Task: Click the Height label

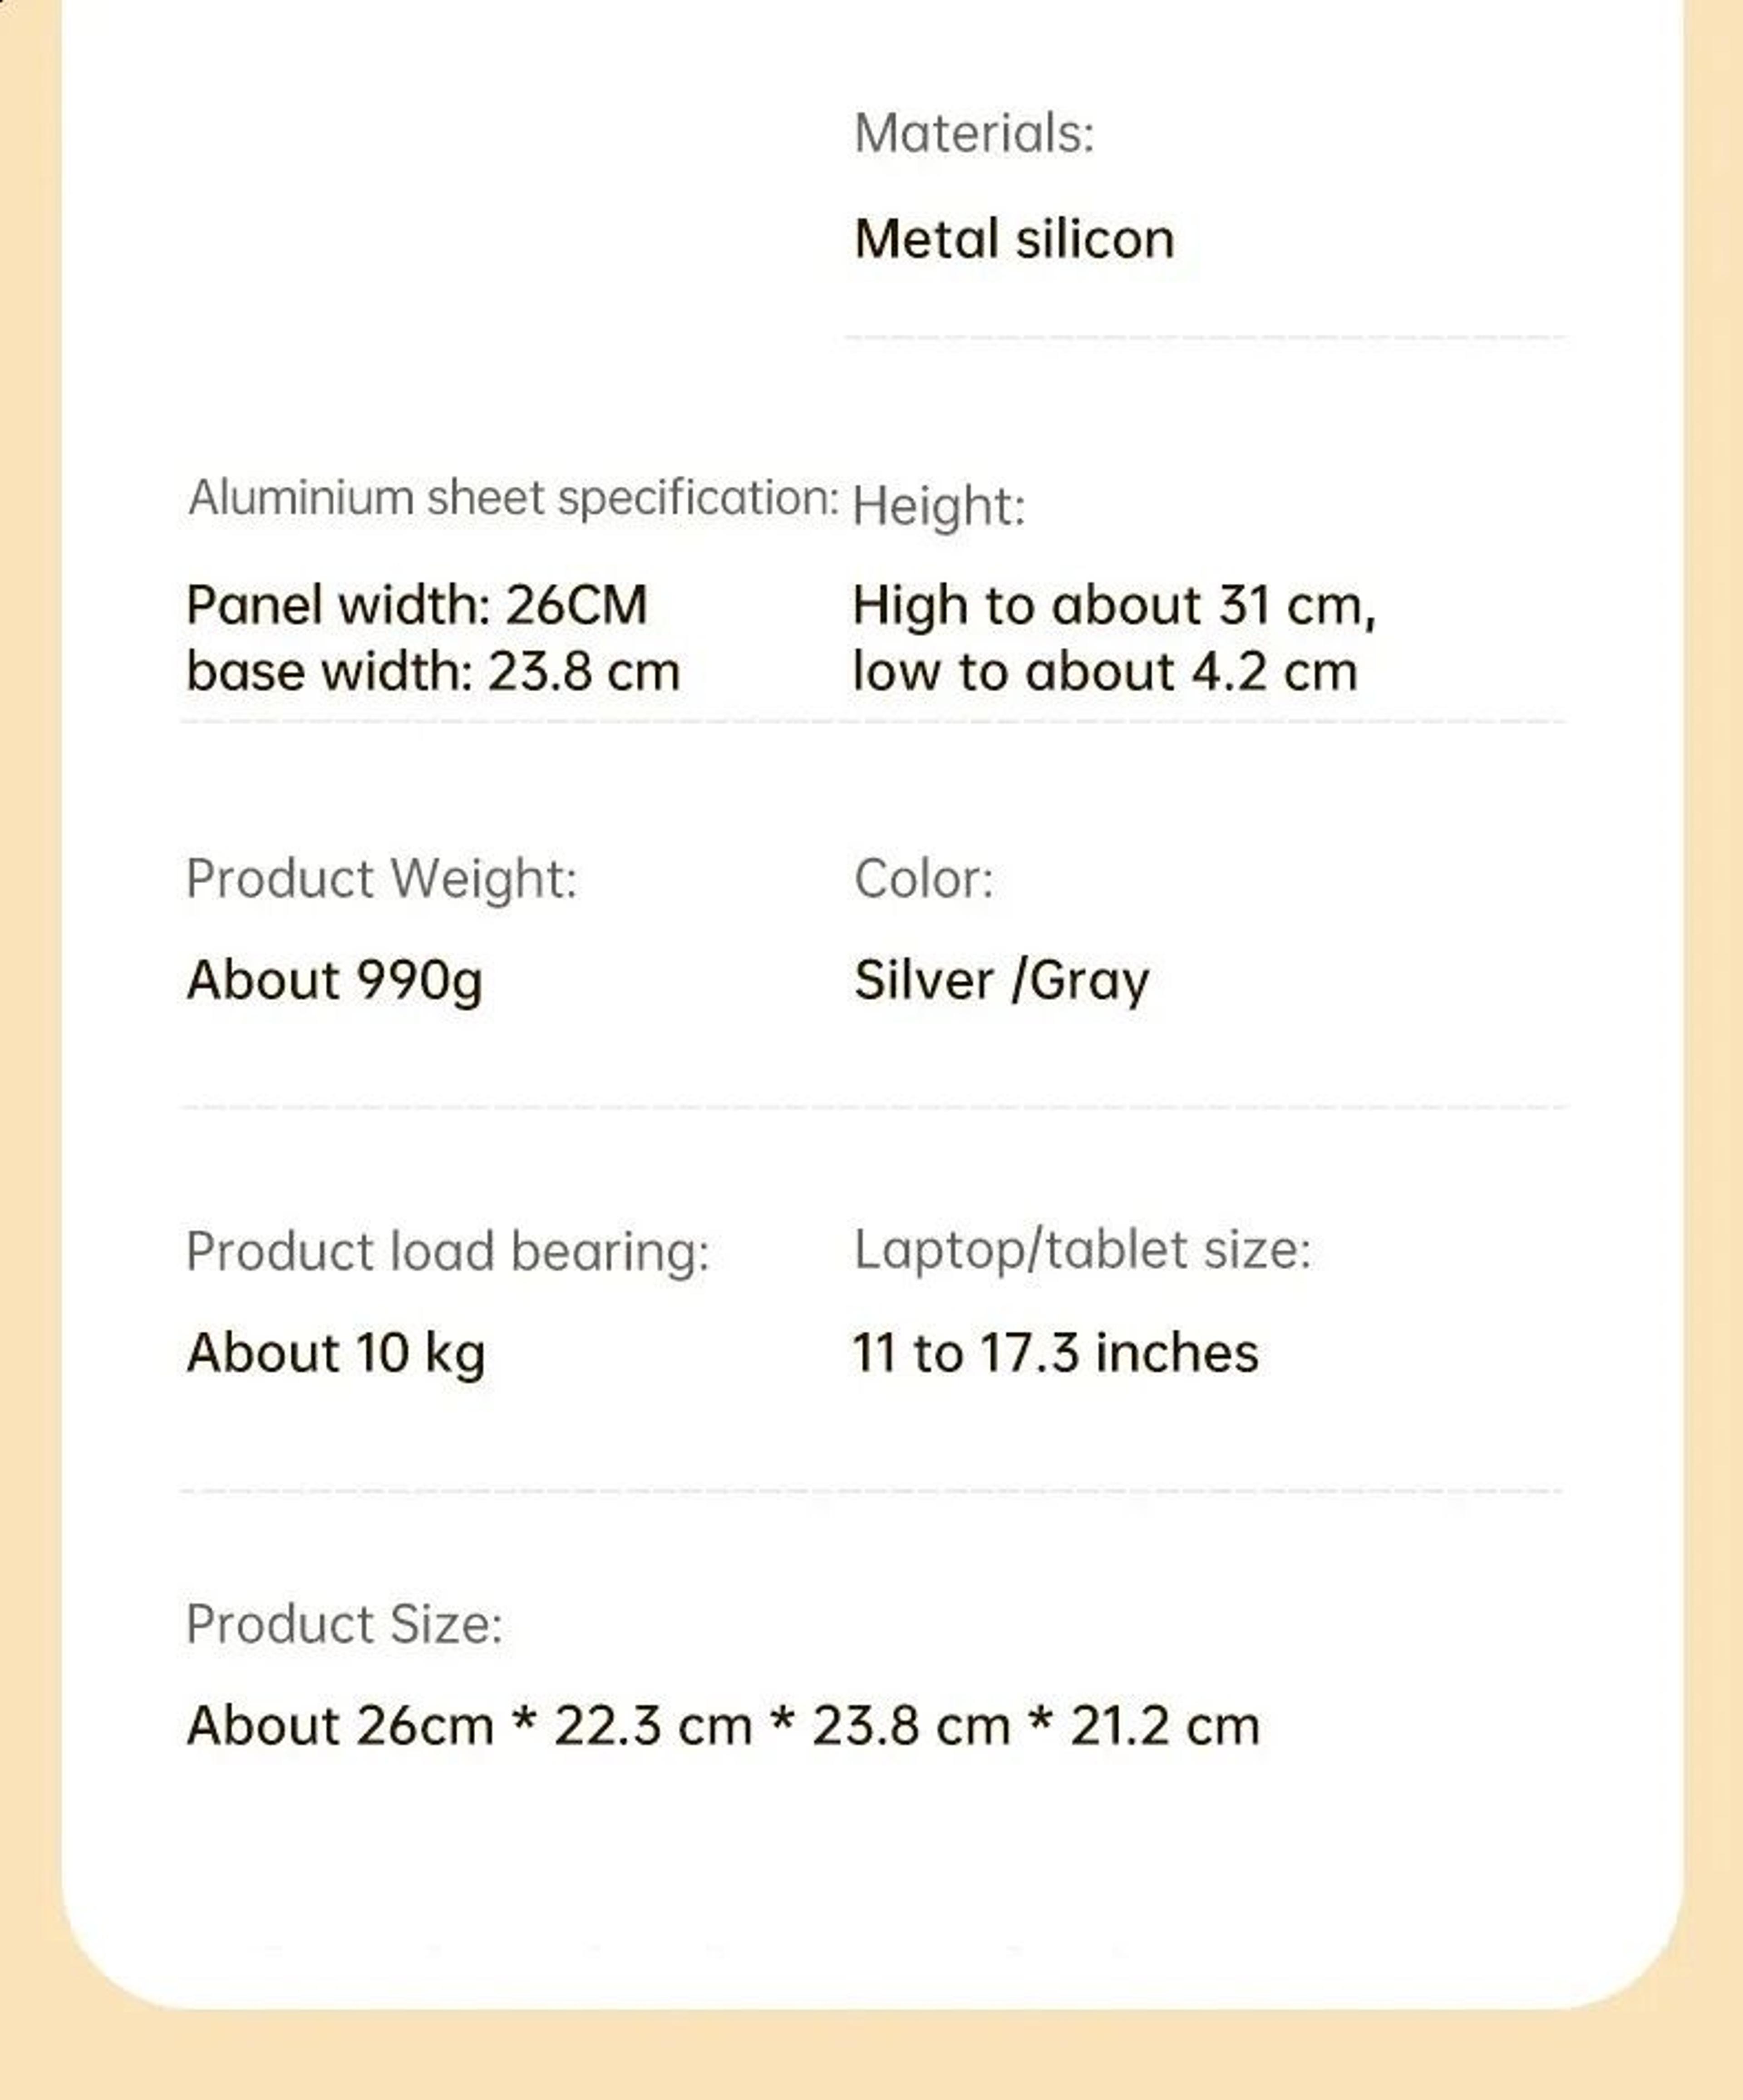Action: (x=939, y=506)
